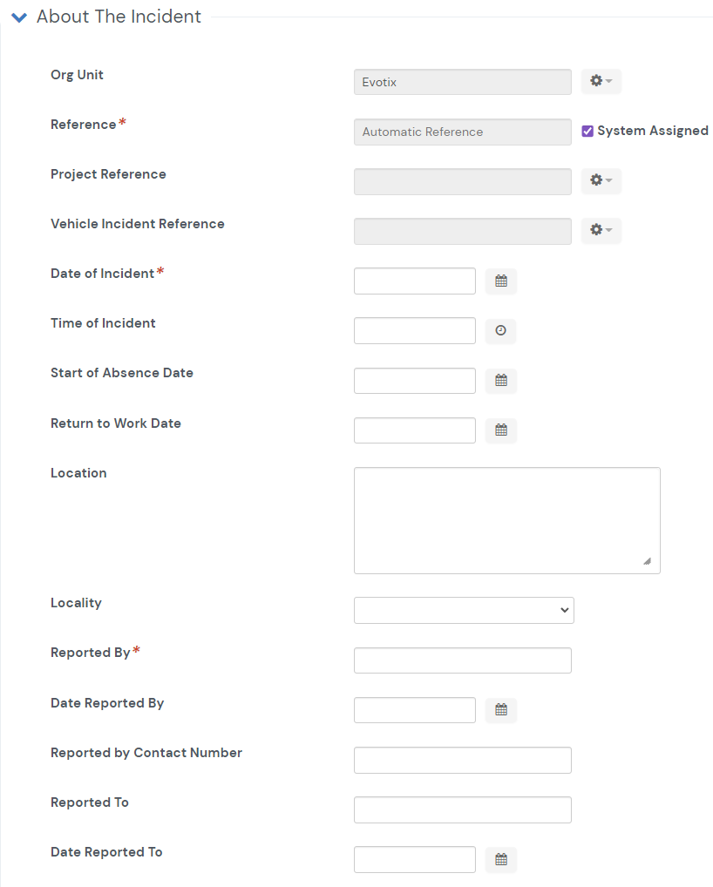This screenshot has height=887, width=713.
Task: Open Start of Absence Date calendar
Action: [x=501, y=381]
